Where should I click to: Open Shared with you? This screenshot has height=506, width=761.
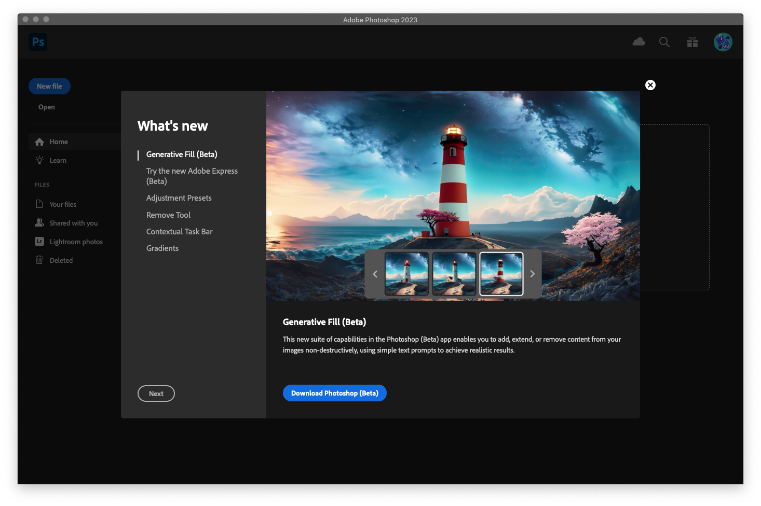coord(75,223)
